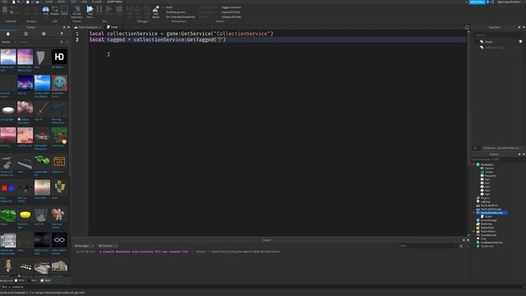The height and width of the screenshot is (296, 526).
Task: Click the Run a command bar
Action: (263, 287)
